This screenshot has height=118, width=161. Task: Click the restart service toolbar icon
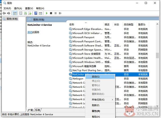60,13
